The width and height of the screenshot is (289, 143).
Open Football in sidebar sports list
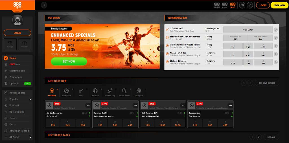point(17,106)
